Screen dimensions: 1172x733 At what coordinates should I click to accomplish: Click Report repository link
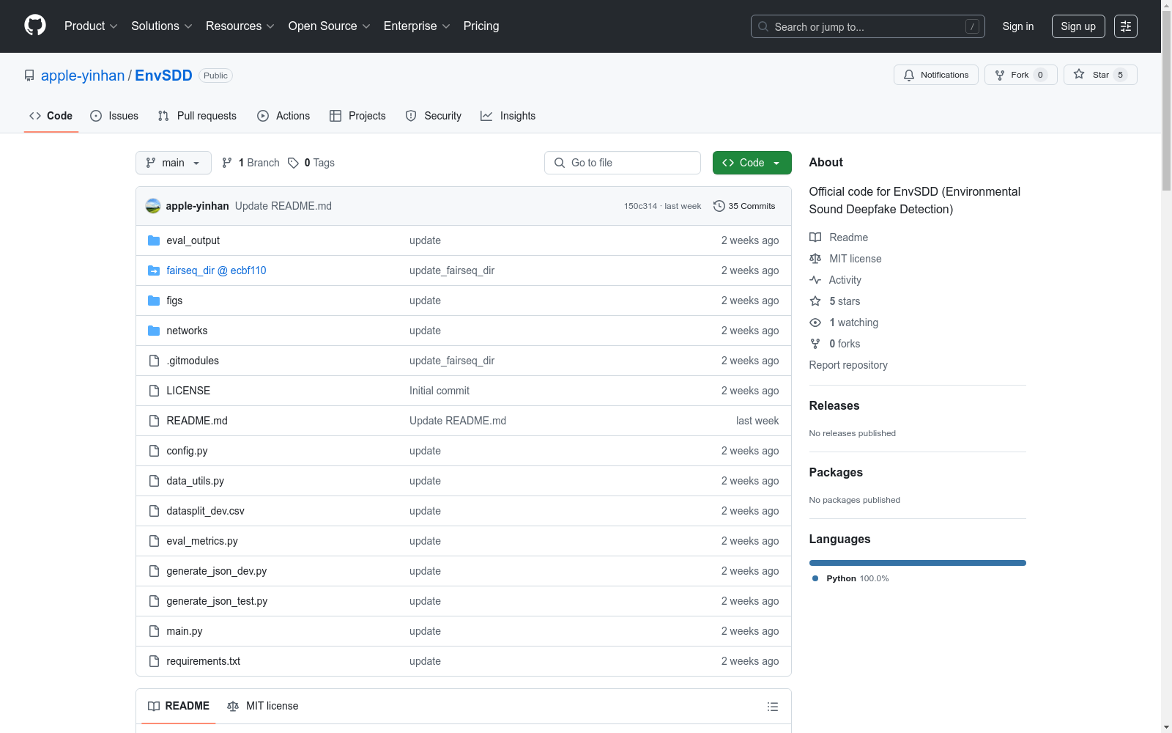click(848, 365)
